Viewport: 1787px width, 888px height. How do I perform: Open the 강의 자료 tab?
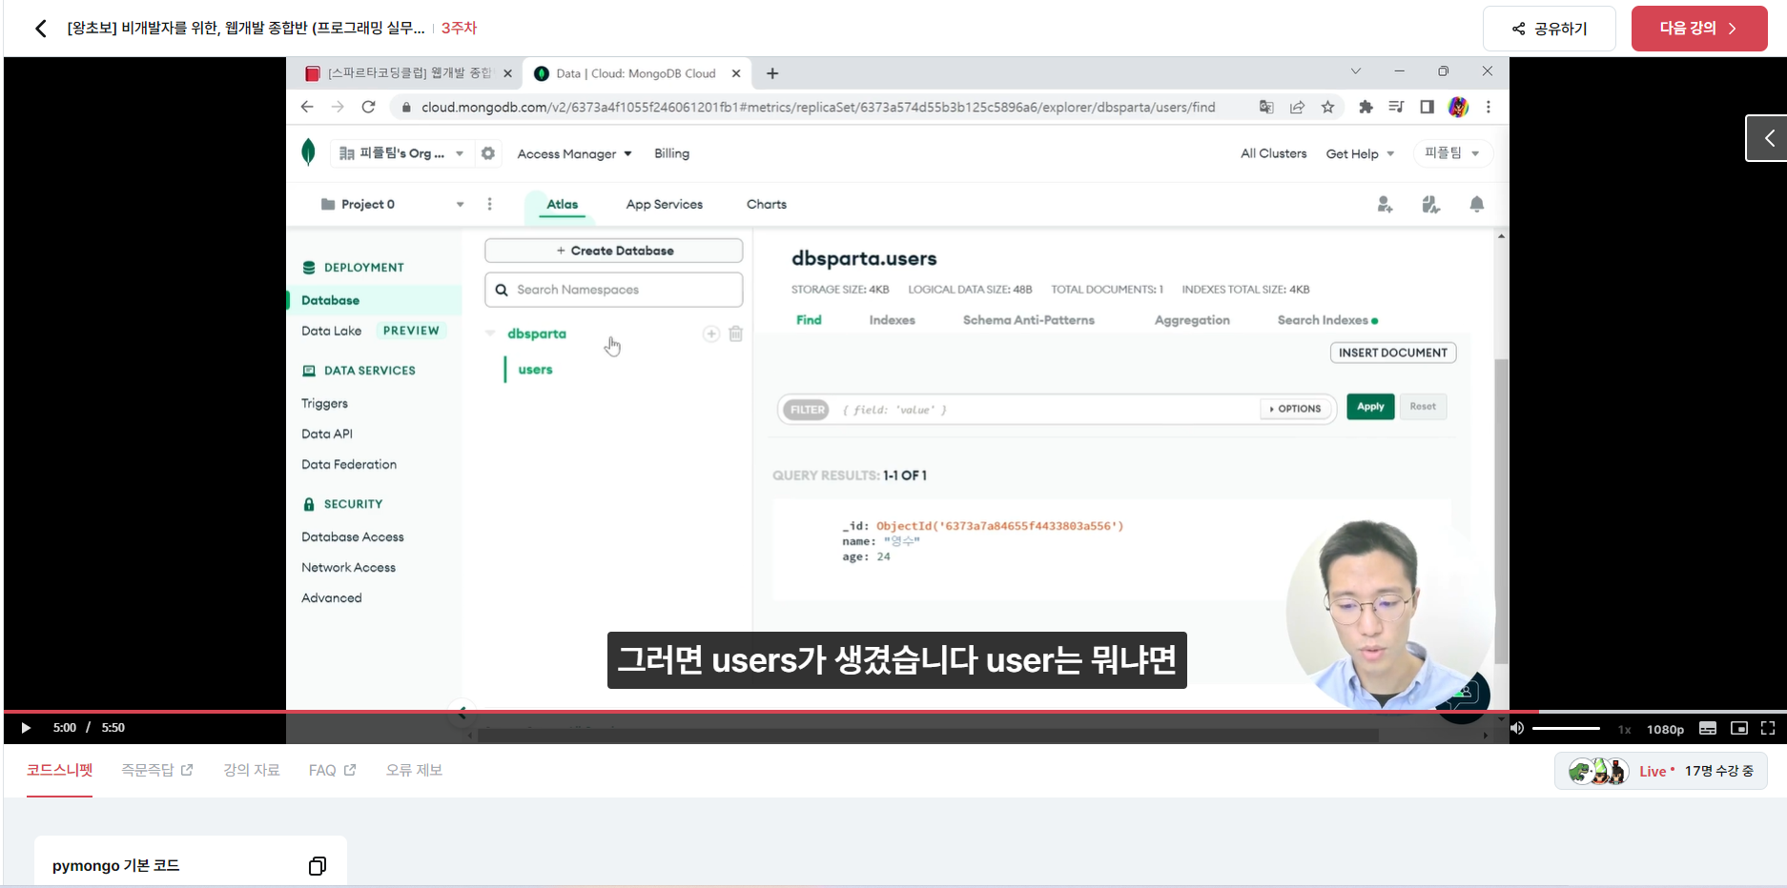(252, 770)
